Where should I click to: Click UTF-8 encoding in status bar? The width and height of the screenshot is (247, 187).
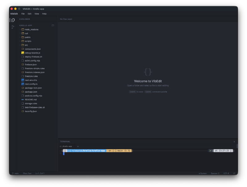coord(226,173)
